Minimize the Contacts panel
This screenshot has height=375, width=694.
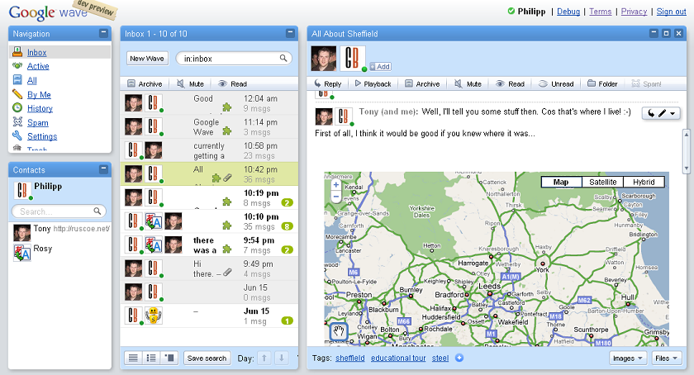pos(103,169)
